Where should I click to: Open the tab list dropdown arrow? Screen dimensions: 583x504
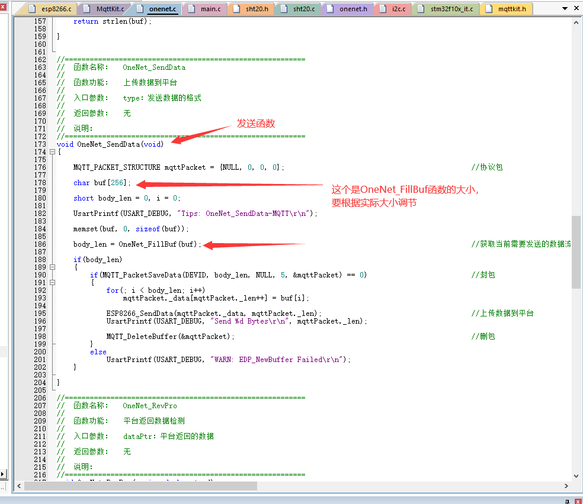pos(565,8)
